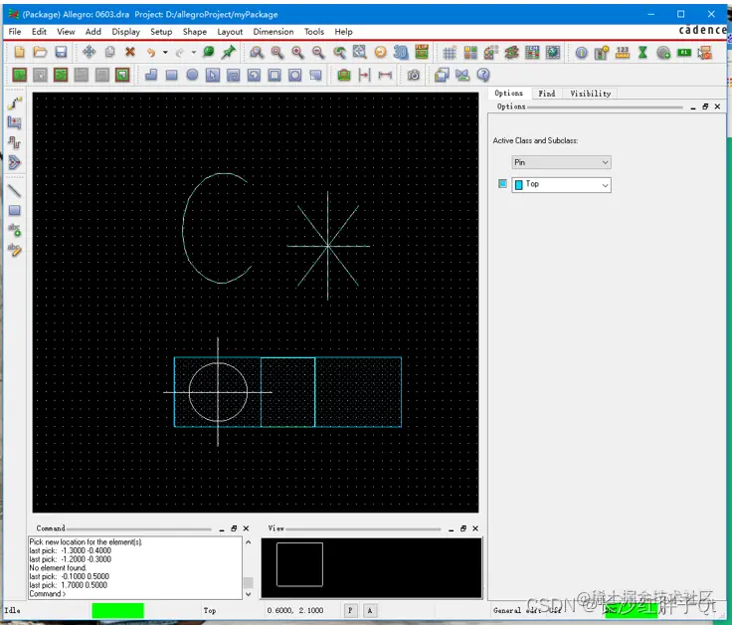Viewport: 732px width, 625px height.
Task: Select the Add Connect route tool
Action: point(15,103)
